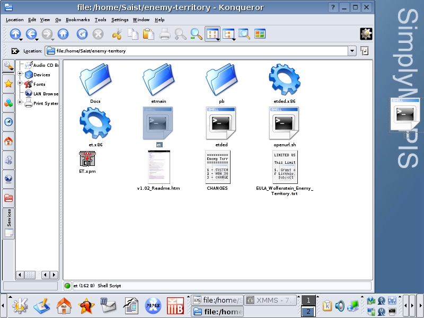The width and height of the screenshot is (424, 318).
Task: Clear the location bar with black arrow
Action: tap(15, 51)
